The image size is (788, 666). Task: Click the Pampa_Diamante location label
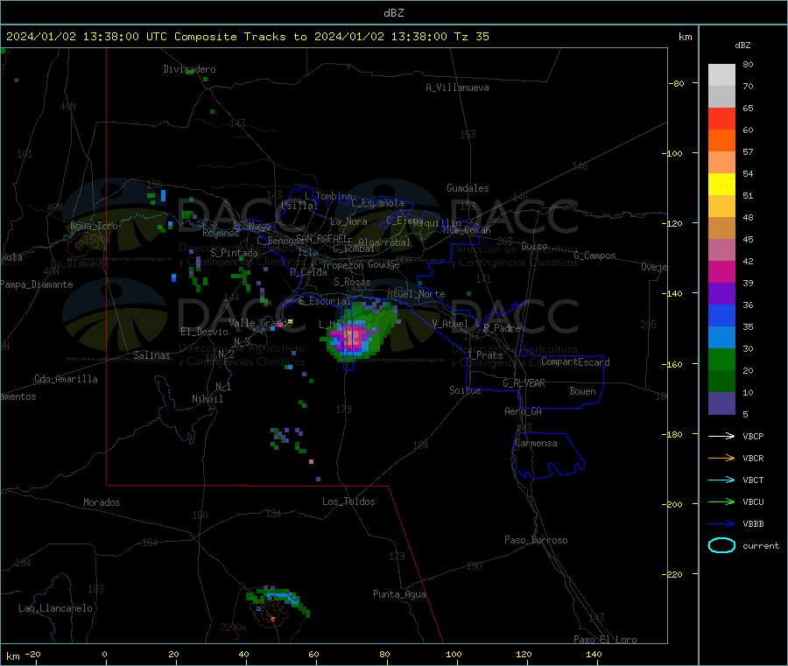[37, 284]
